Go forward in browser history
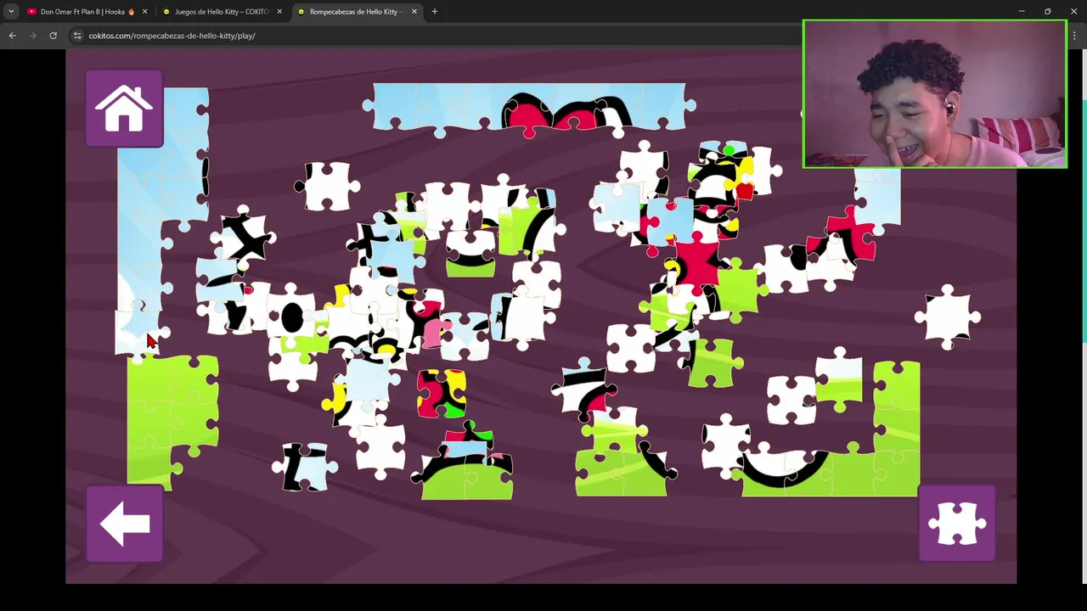Screen dimensions: 1087x611 32,36
